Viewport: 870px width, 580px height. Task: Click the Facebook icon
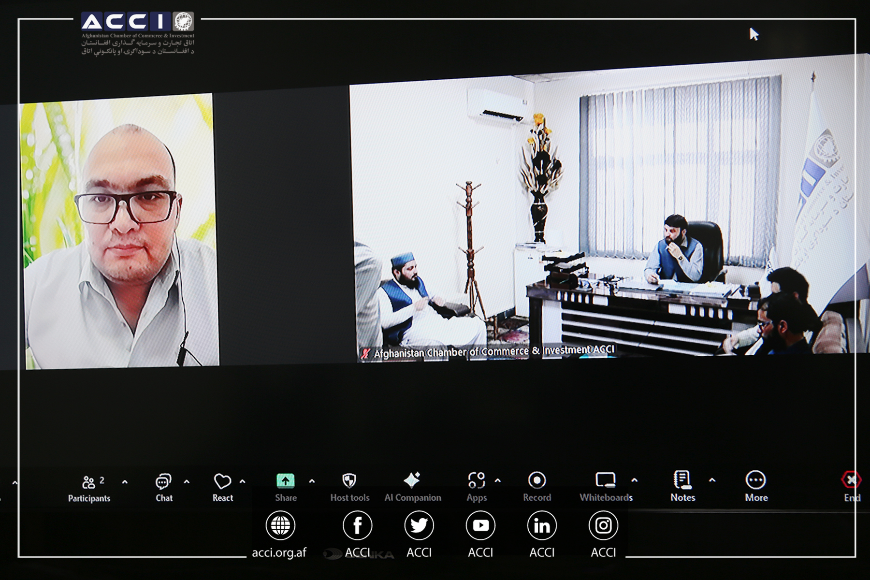357,525
